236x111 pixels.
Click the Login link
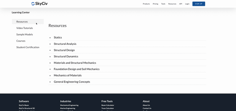187,4
